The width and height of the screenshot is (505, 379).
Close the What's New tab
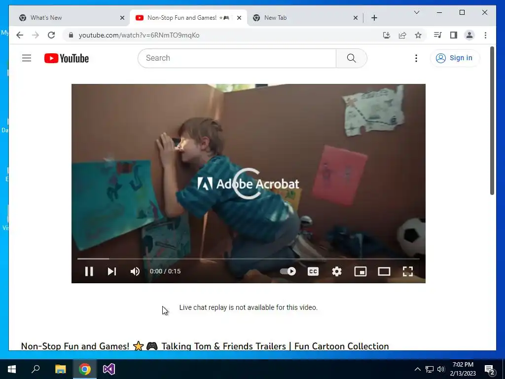[122, 18]
